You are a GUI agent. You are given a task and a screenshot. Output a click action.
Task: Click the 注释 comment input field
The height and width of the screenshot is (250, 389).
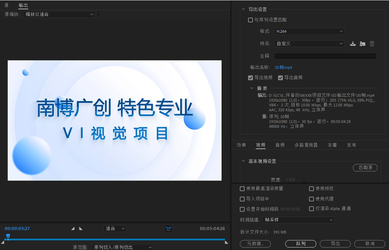[325, 56]
